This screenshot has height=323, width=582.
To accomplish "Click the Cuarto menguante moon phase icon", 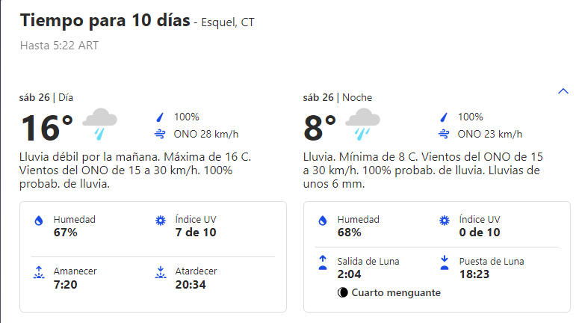I will point(343,292).
